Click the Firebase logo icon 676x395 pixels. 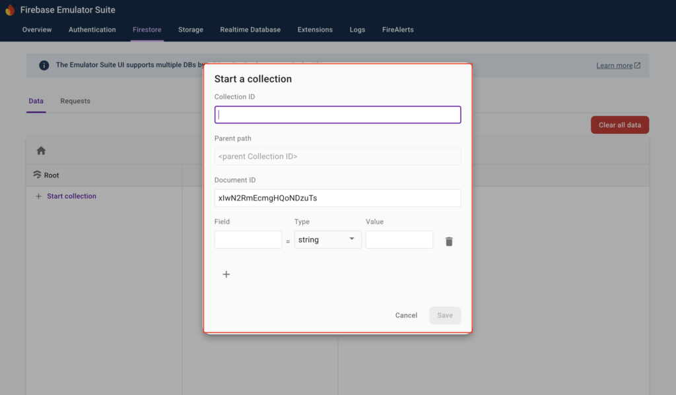(x=9, y=10)
